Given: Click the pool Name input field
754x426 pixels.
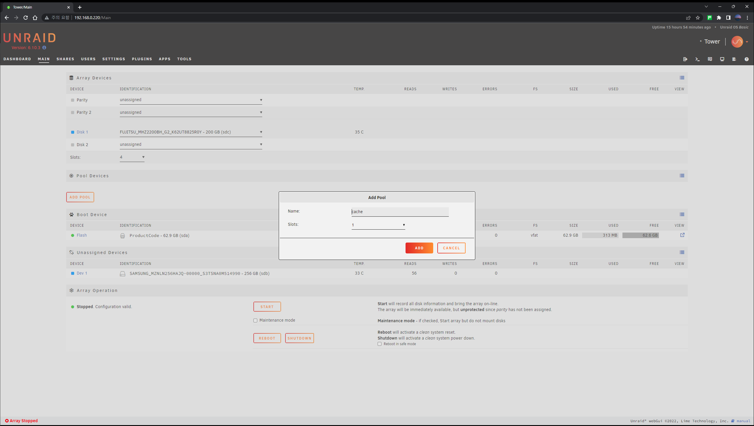Looking at the screenshot, I should point(400,212).
